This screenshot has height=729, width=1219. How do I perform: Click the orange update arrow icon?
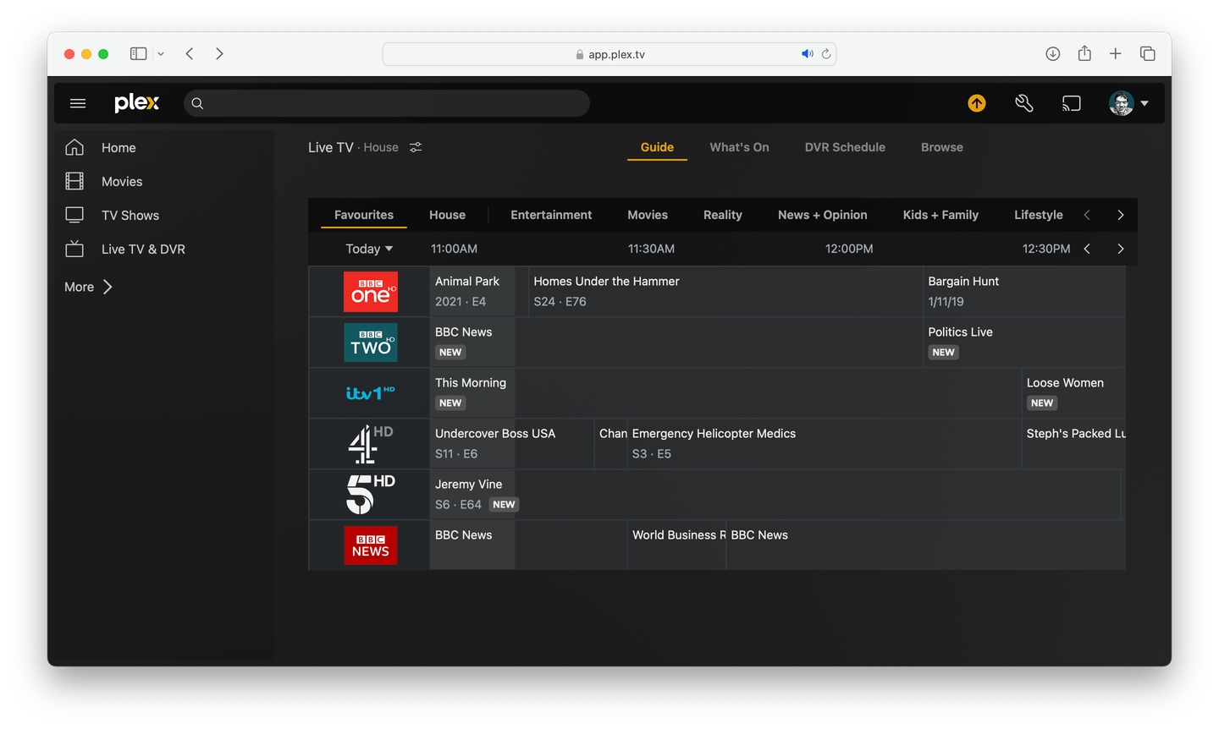coord(977,103)
